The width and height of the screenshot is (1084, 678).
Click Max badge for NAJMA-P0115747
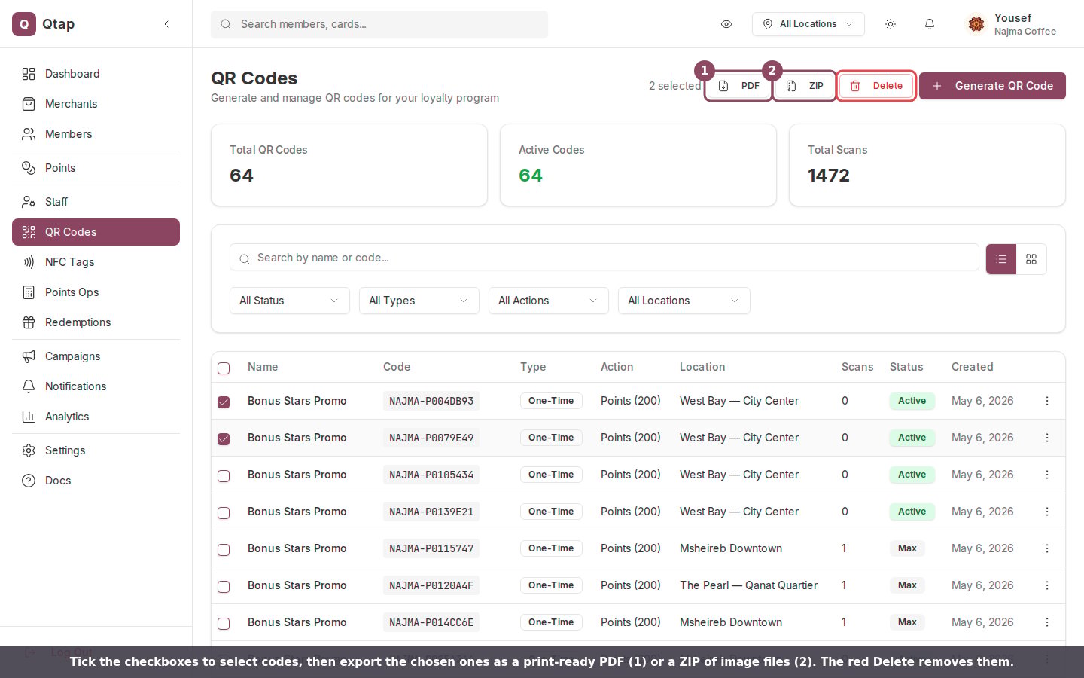[907, 548]
